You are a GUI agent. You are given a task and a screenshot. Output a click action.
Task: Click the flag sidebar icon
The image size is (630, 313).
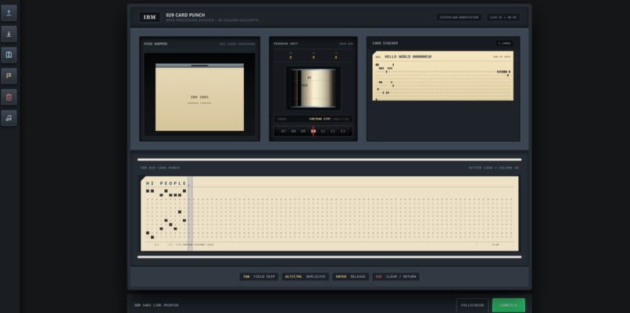pyautogui.click(x=9, y=76)
